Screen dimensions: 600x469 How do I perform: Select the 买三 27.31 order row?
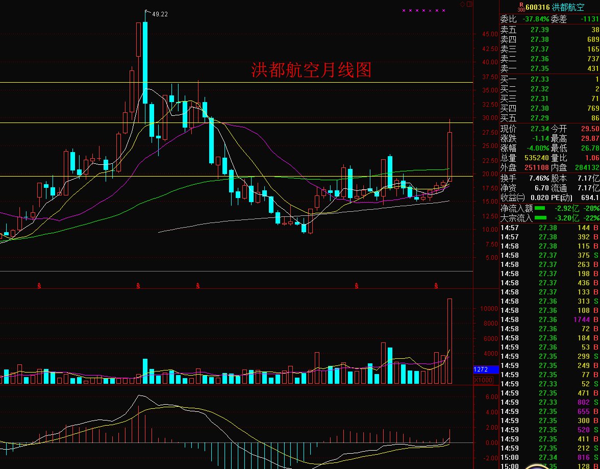click(549, 99)
